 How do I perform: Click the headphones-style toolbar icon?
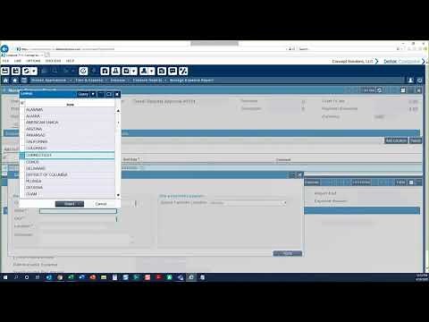point(105,71)
